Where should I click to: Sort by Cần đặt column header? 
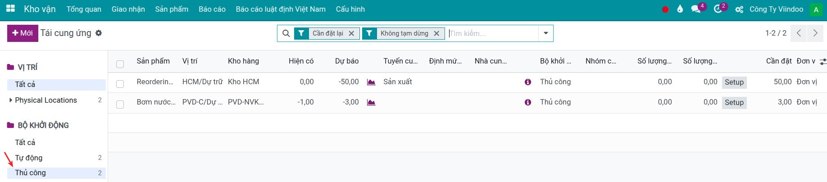779,61
